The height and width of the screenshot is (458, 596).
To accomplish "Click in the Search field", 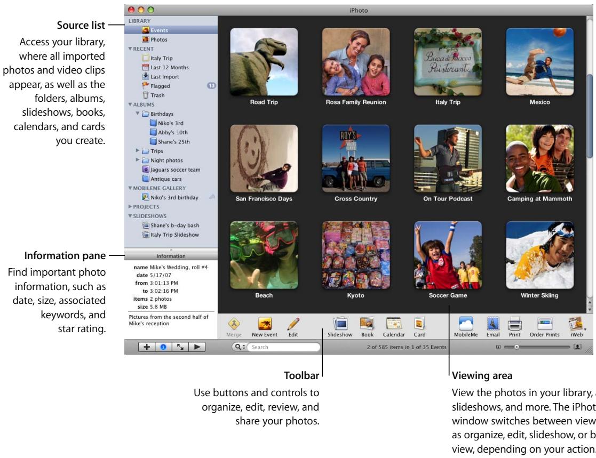I will (283, 347).
